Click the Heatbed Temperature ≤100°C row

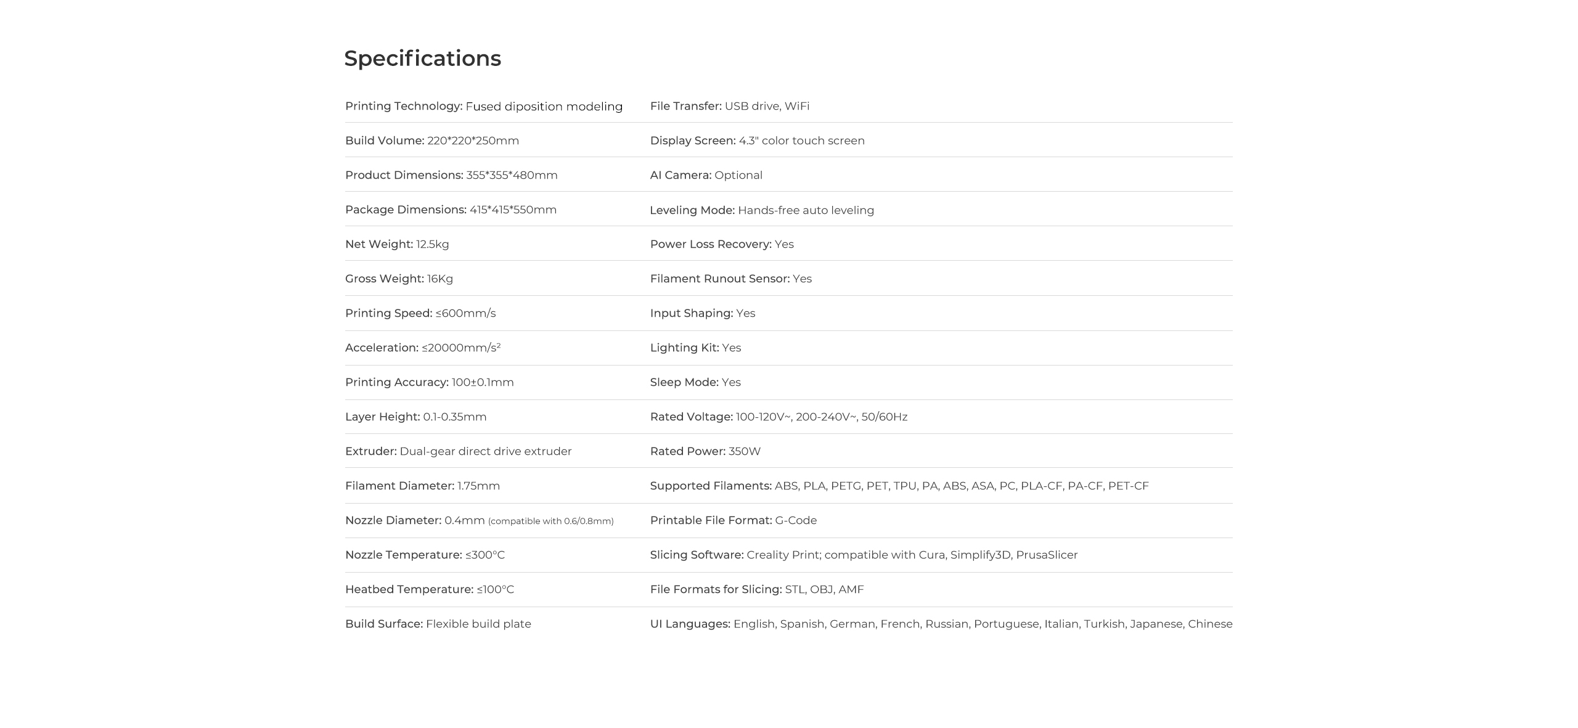pyautogui.click(x=429, y=589)
